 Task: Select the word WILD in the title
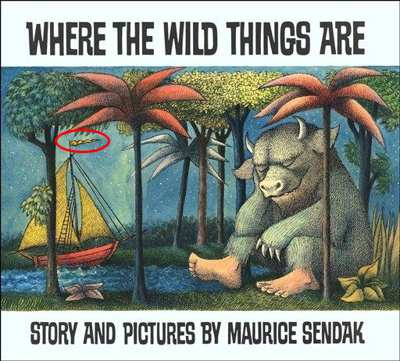coord(190,38)
